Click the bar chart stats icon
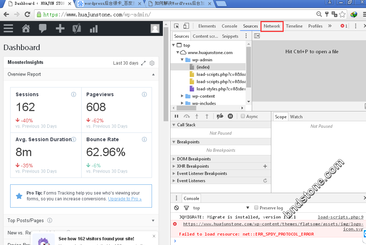The height and width of the screenshot is (245, 366). click(94, 29)
